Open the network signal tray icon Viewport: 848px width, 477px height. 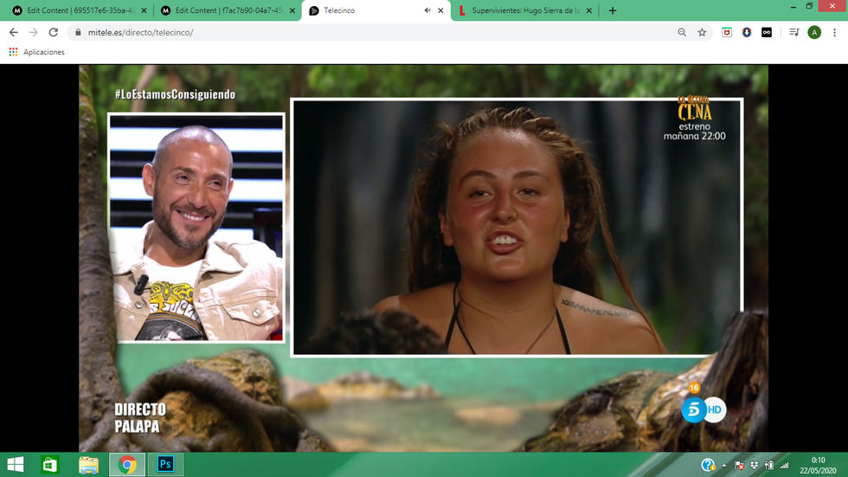784,465
